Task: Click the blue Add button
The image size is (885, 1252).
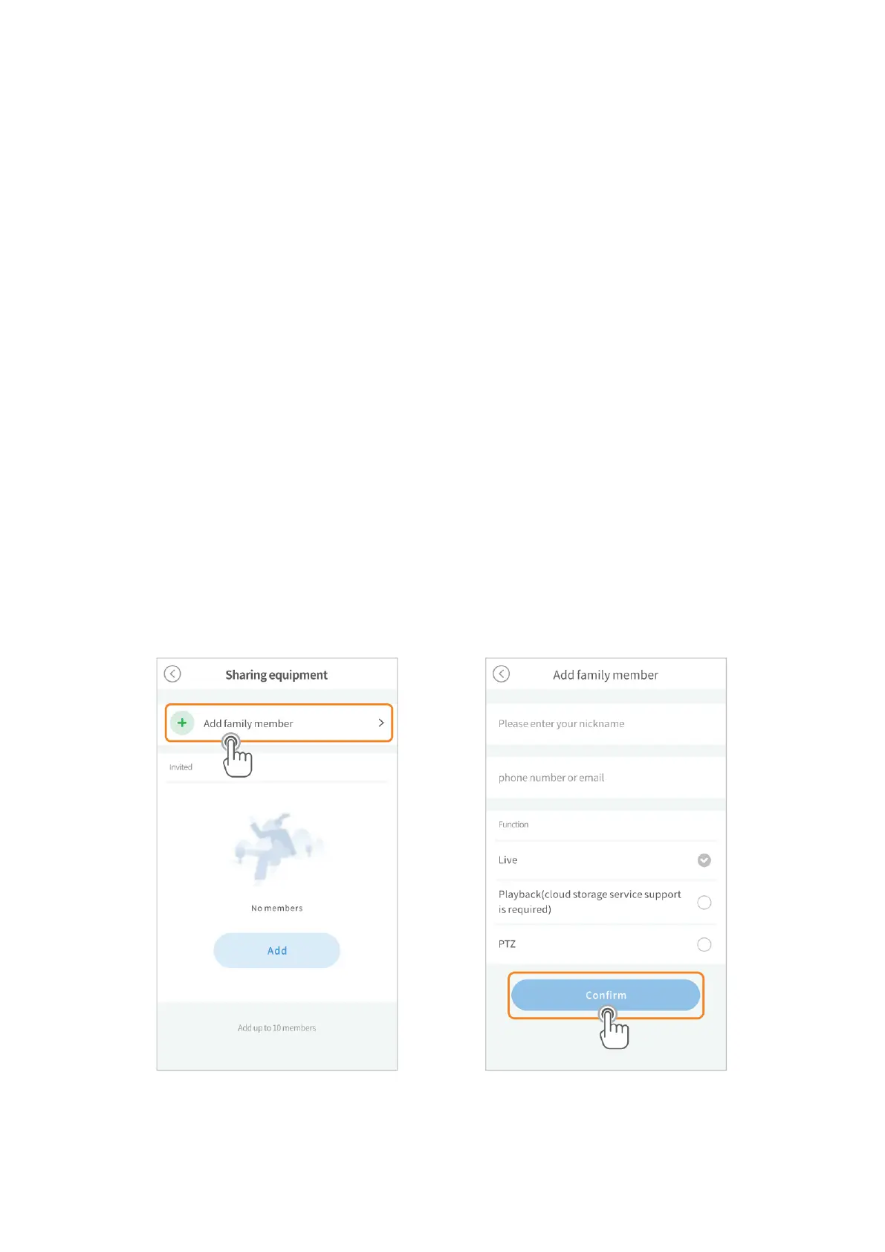Action: (277, 951)
